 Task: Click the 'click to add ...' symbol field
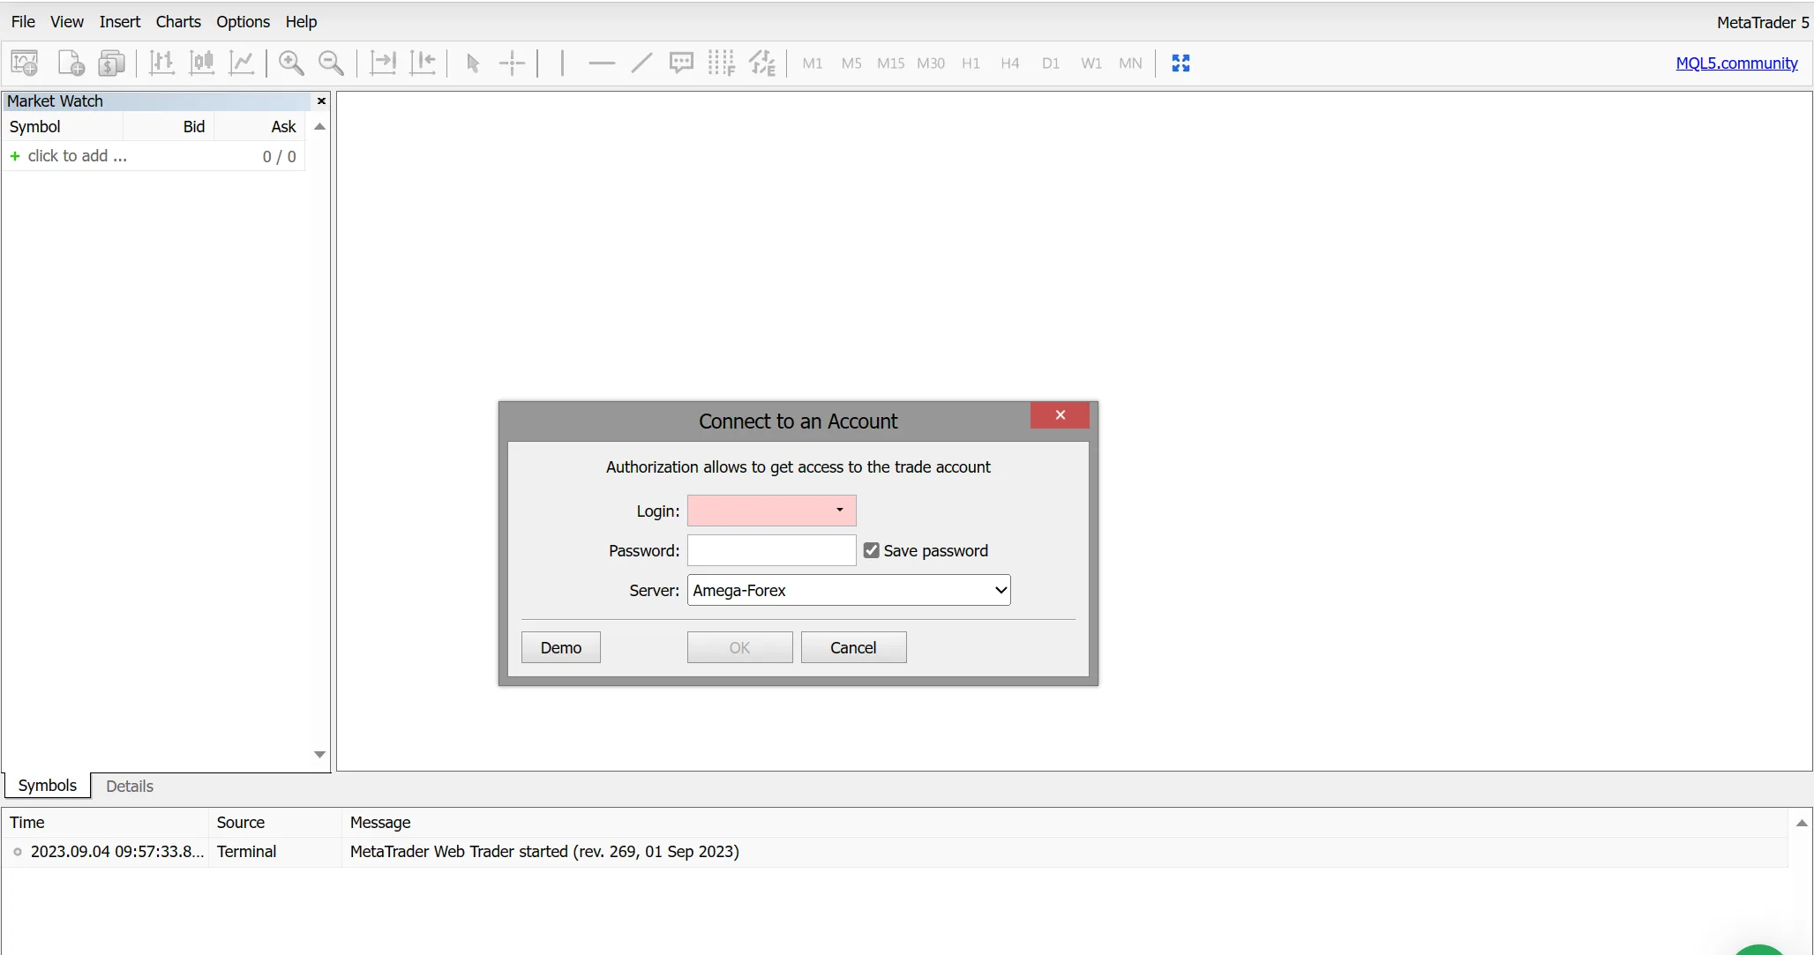[78, 156]
